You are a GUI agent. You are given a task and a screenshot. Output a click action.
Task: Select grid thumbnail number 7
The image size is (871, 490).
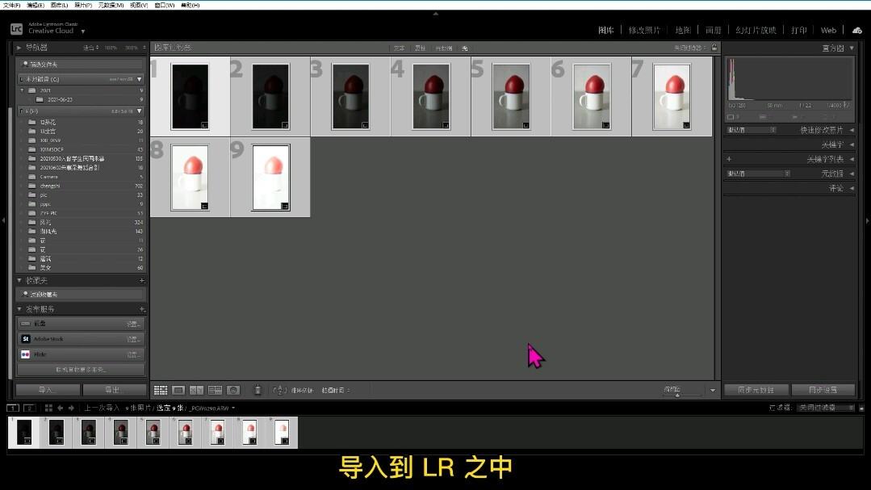672,97
